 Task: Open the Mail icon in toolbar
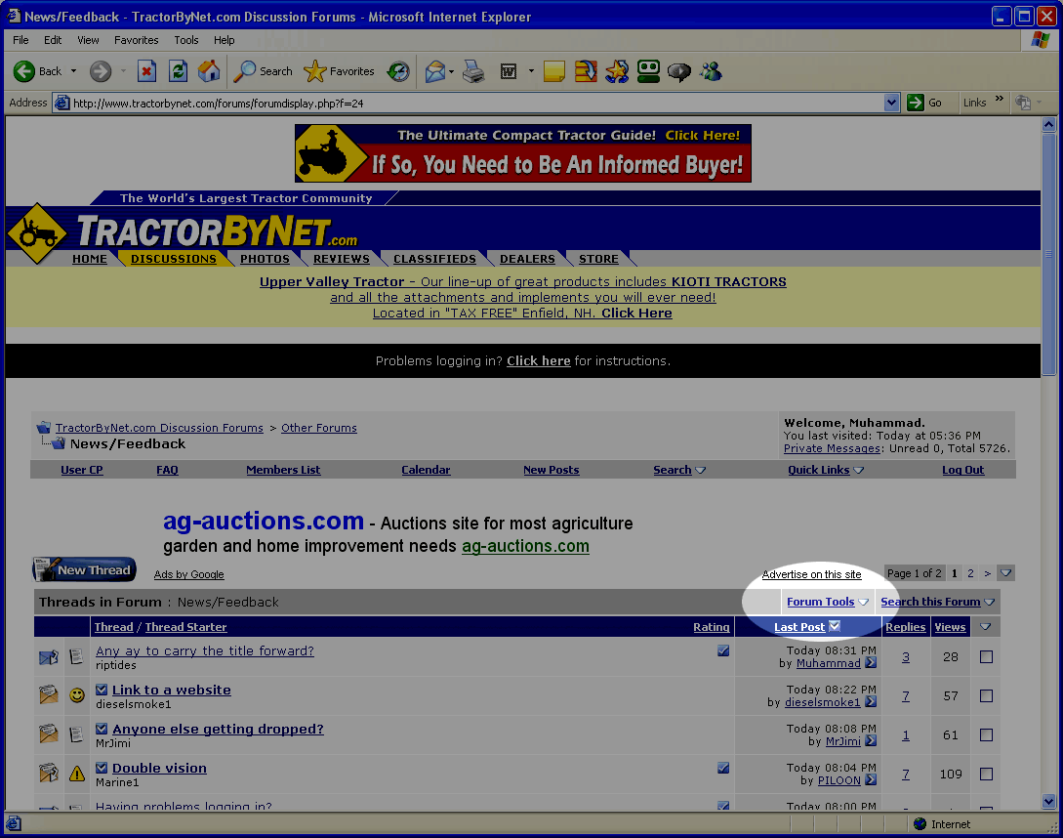click(x=435, y=71)
